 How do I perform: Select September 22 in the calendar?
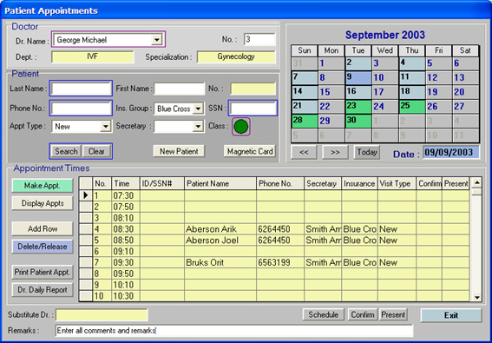click(331, 107)
